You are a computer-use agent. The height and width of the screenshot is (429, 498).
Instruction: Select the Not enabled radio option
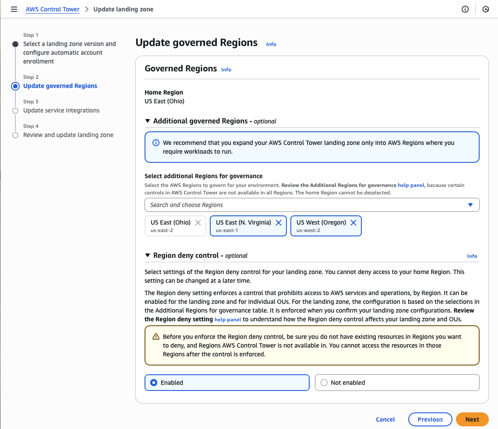pyautogui.click(x=324, y=382)
